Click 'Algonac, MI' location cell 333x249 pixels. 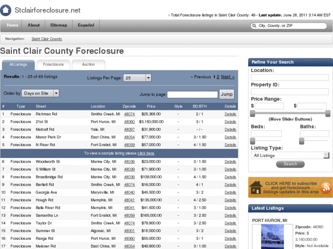pyautogui.click(x=101, y=231)
